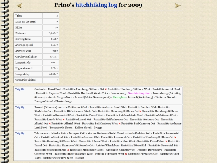
Task: Click red X after Raststätte Michendorf Süd
Action: [x=68, y=150]
